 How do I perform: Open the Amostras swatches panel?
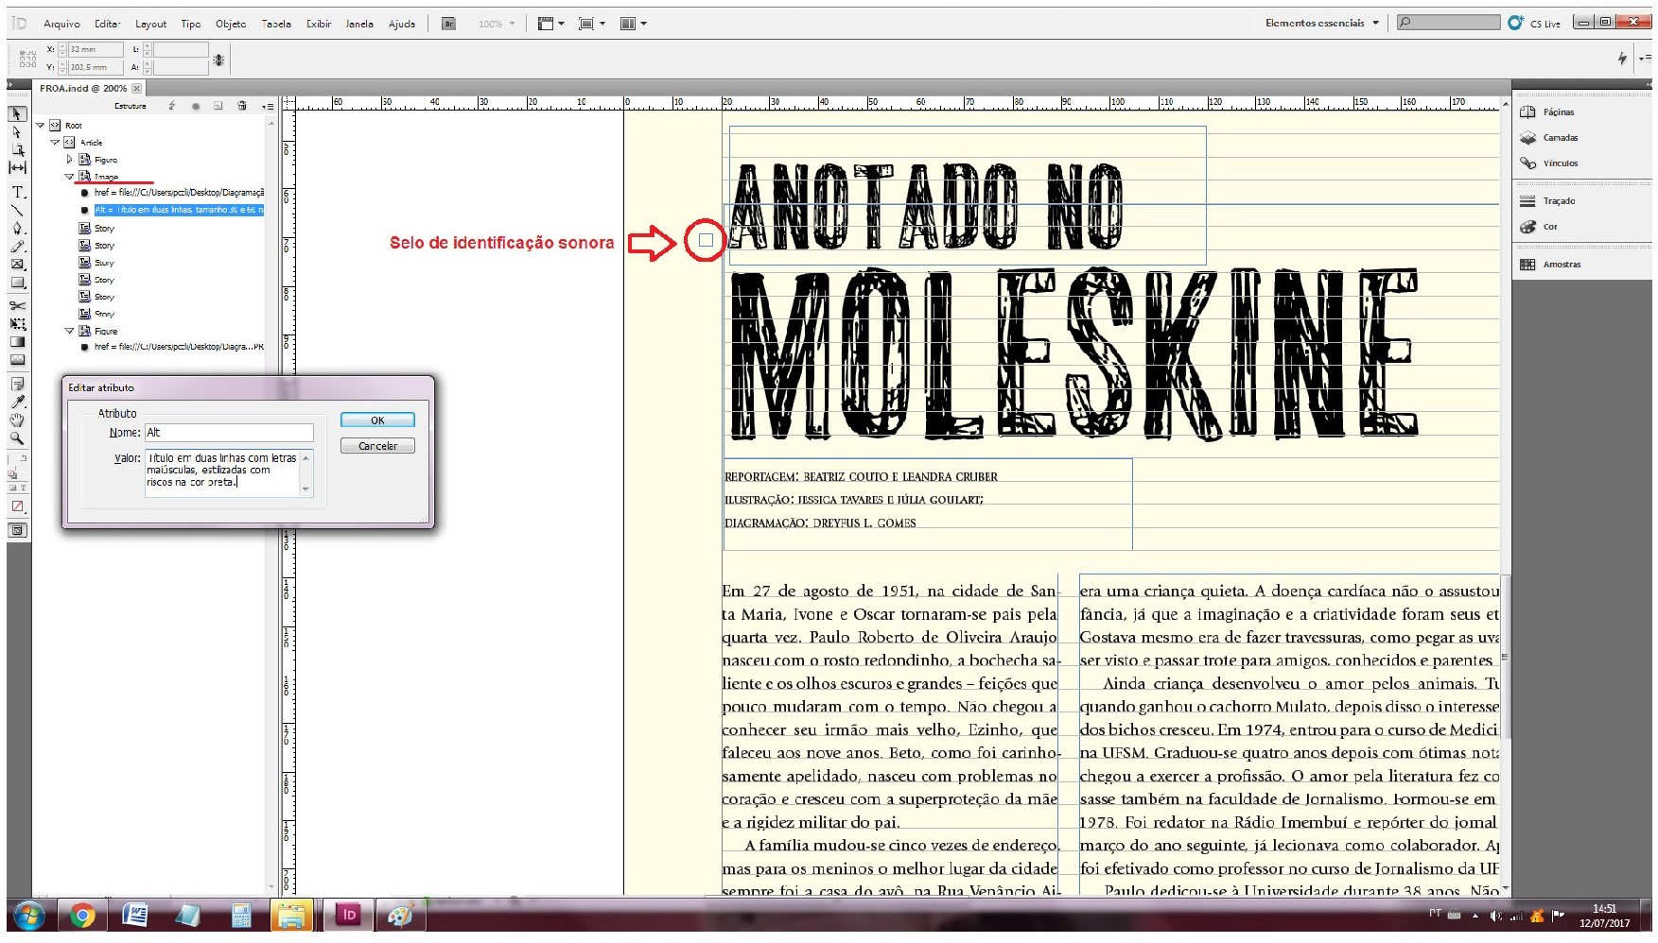[x=1561, y=265]
